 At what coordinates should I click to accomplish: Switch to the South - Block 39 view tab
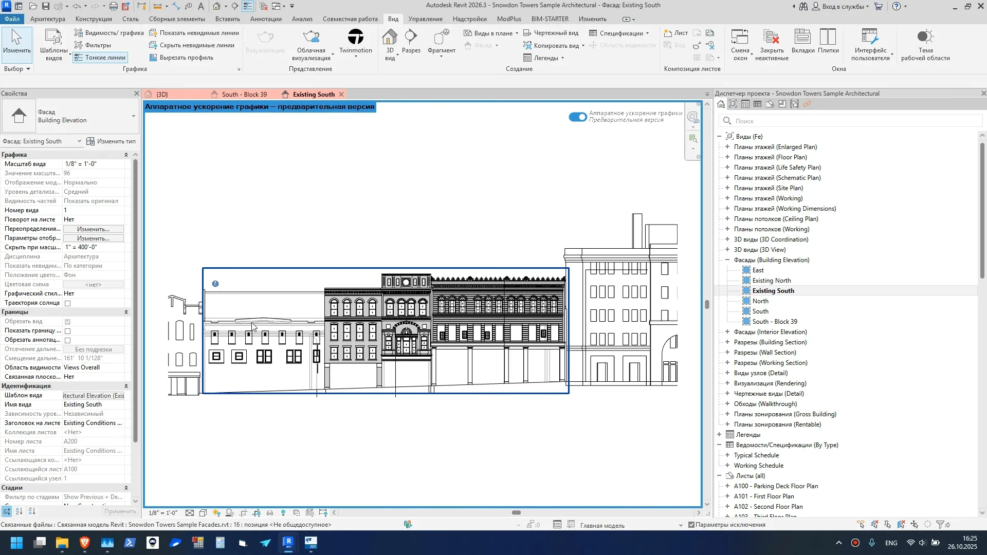(244, 95)
